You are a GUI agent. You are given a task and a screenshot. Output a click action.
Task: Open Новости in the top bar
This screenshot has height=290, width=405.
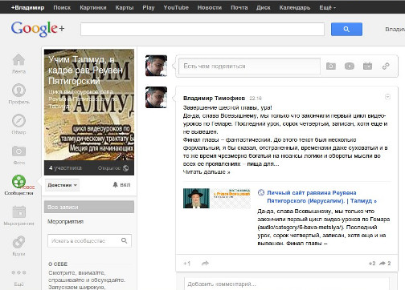point(210,7)
